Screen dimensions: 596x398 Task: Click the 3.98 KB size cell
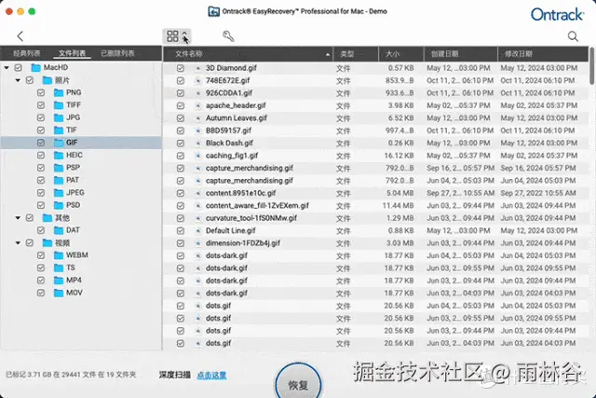pyautogui.click(x=401, y=105)
